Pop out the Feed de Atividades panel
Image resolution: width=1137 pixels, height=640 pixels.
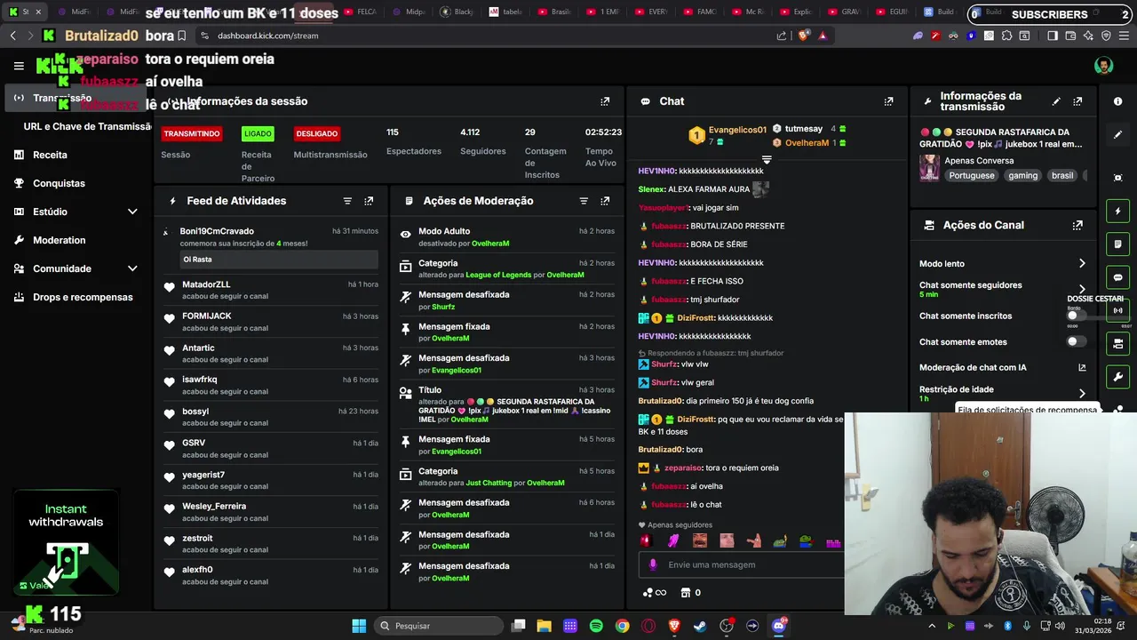click(x=369, y=201)
